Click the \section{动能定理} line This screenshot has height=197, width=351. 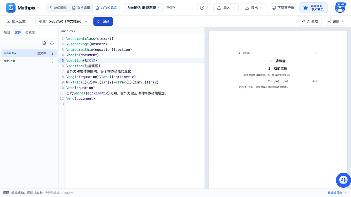coord(83,66)
